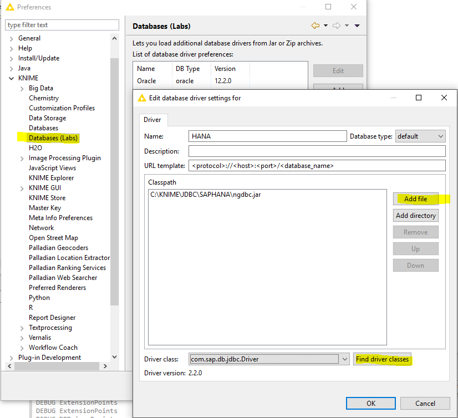Open JavaScript Views preferences
The height and width of the screenshot is (418, 458).
pyautogui.click(x=52, y=168)
